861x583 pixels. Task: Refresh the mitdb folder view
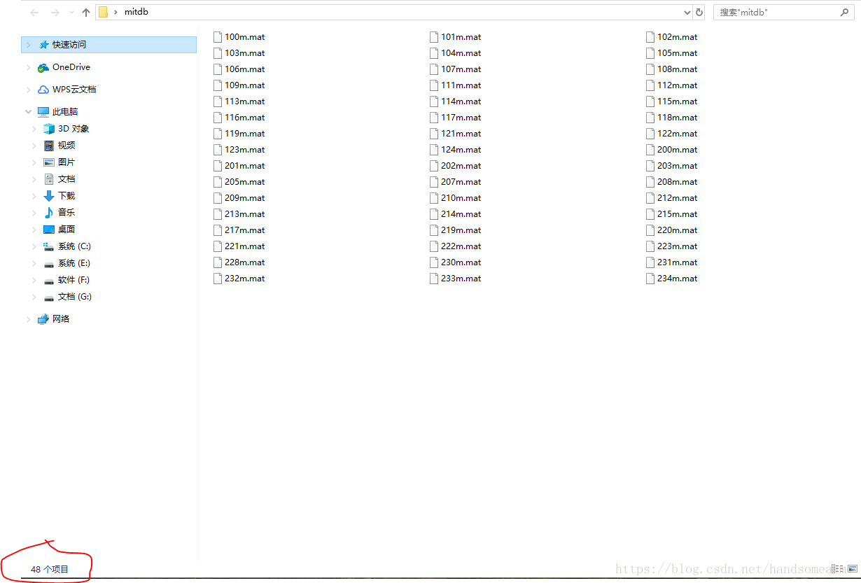(699, 12)
